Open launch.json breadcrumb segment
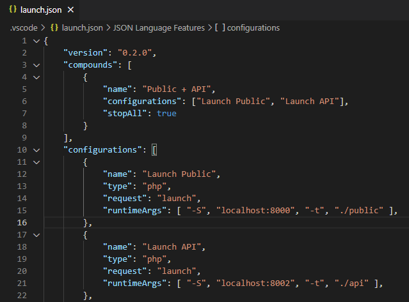This screenshot has width=409, height=302. coord(82,28)
